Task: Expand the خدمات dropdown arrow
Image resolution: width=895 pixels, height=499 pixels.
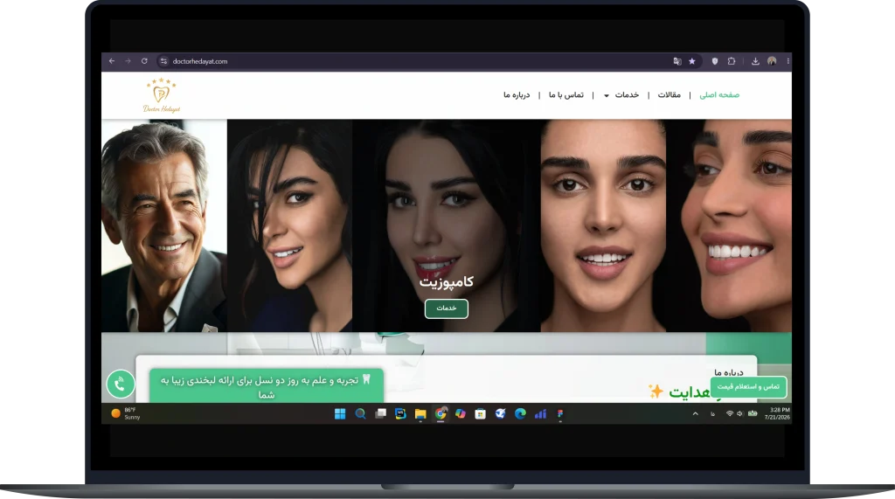Action: 607,96
